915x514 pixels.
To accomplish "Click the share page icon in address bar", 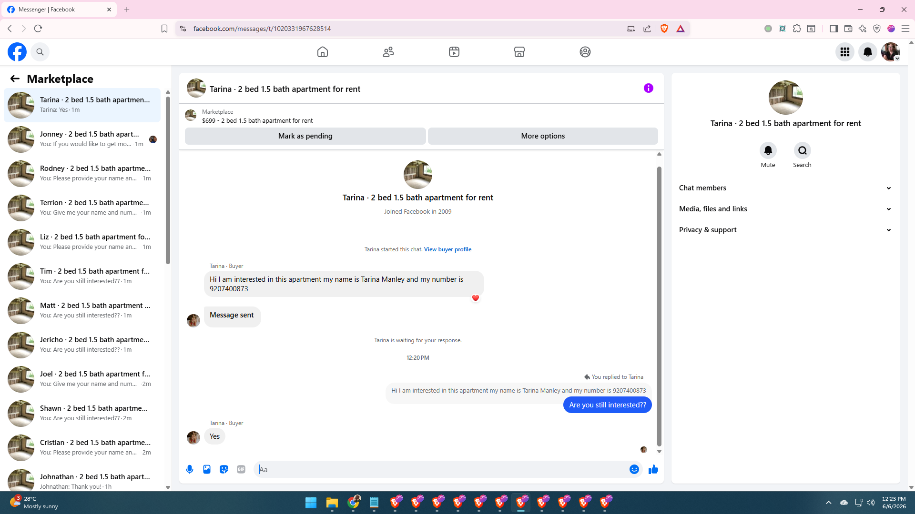I will 647,29.
